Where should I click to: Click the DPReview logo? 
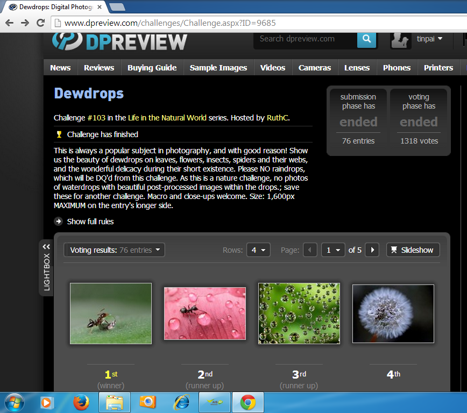click(120, 41)
